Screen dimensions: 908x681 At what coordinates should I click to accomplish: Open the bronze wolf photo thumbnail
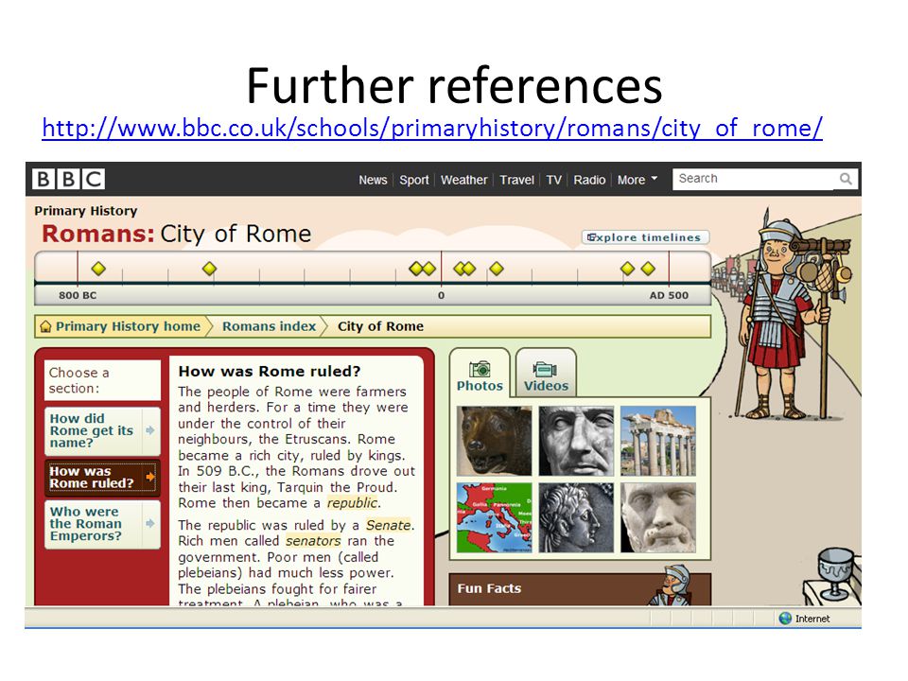[x=494, y=441]
